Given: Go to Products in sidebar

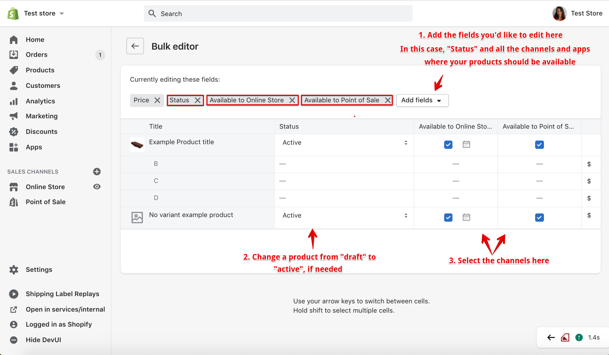Looking at the screenshot, I should (40, 70).
